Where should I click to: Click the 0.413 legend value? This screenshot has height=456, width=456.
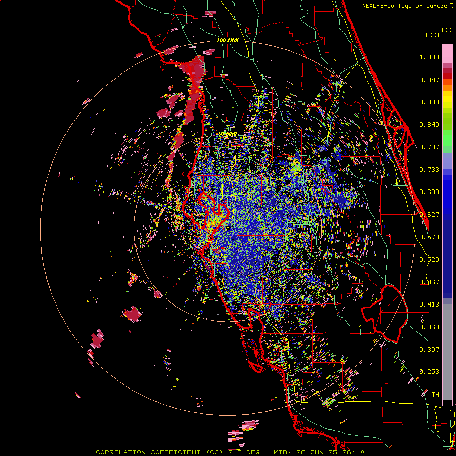click(429, 305)
